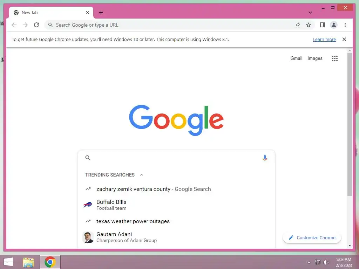Open the volume speaker tray icon

coord(326,262)
